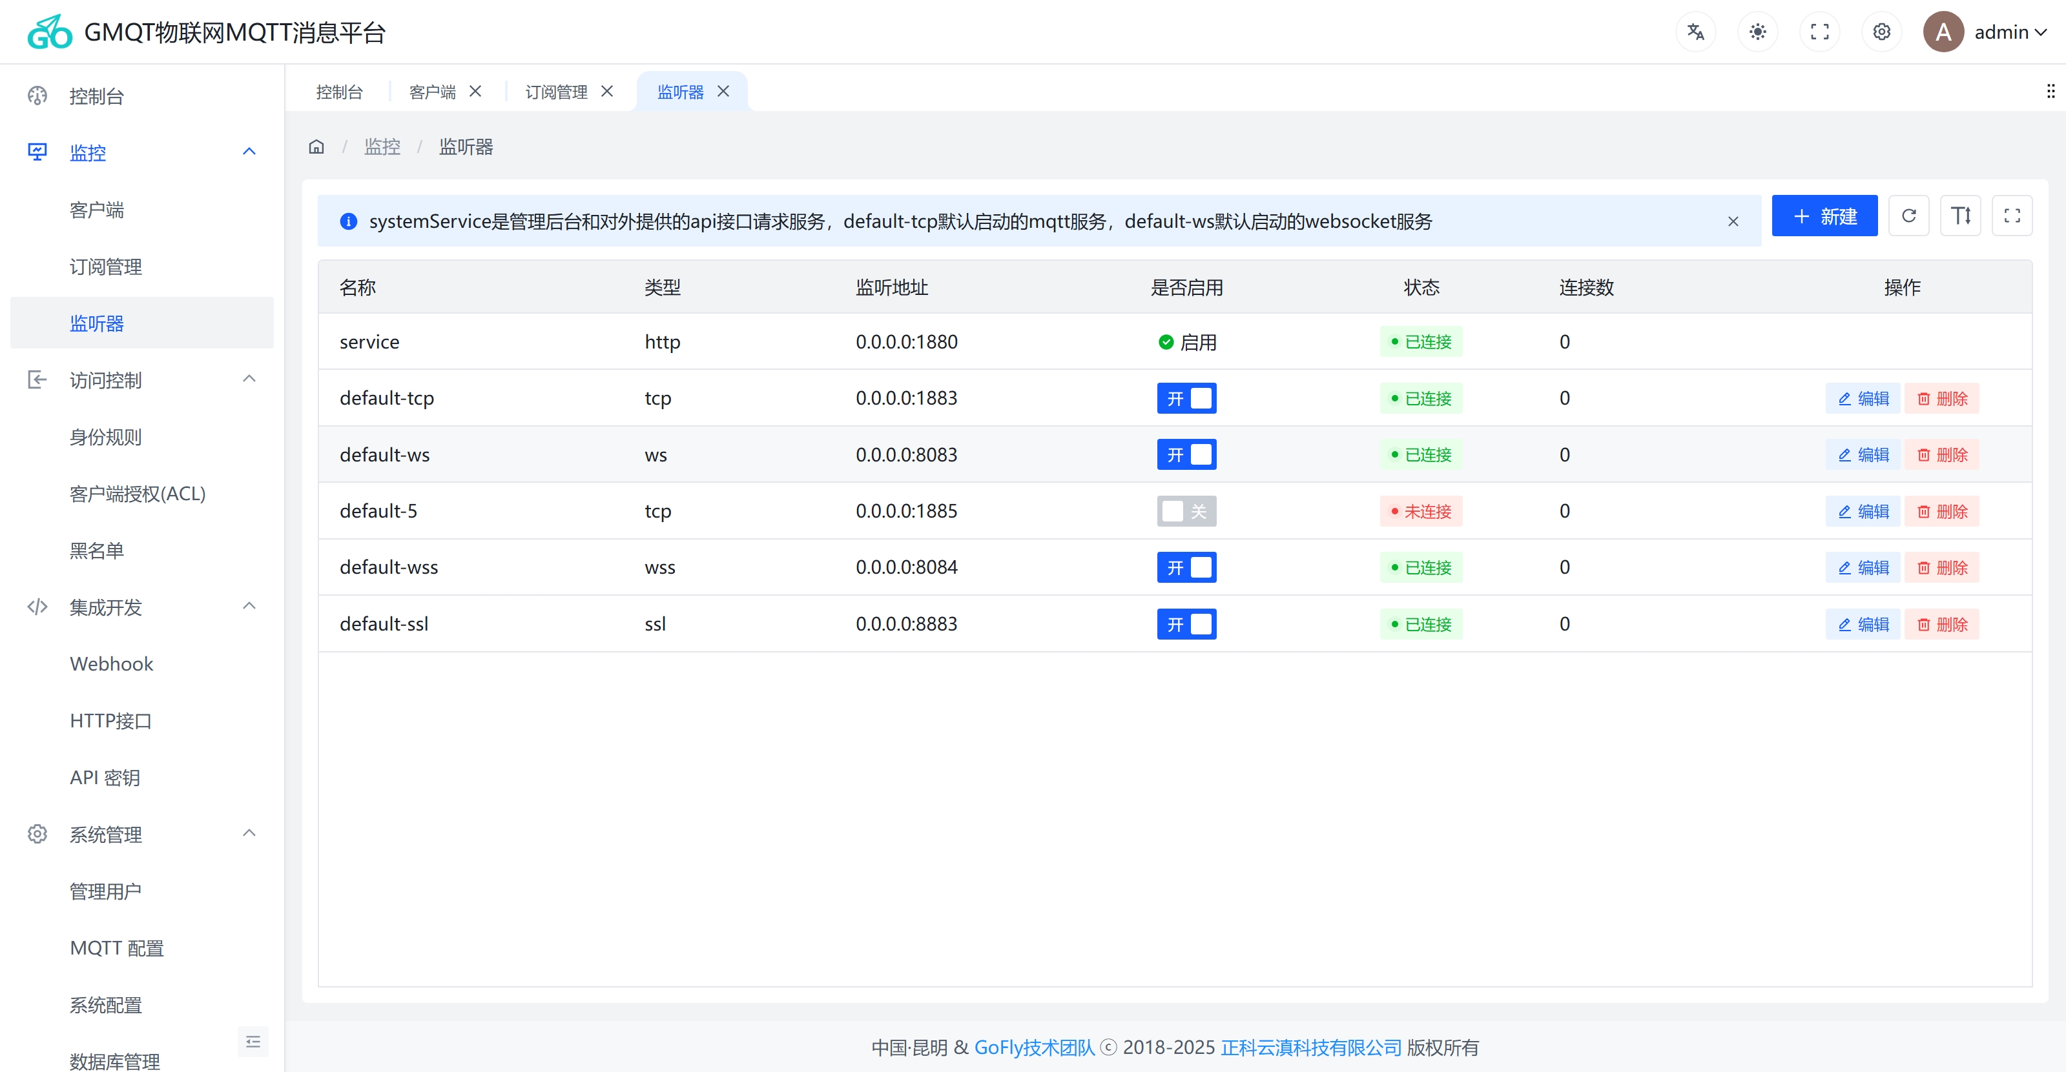
Task: Open the settings gear icon
Action: coord(1881,31)
